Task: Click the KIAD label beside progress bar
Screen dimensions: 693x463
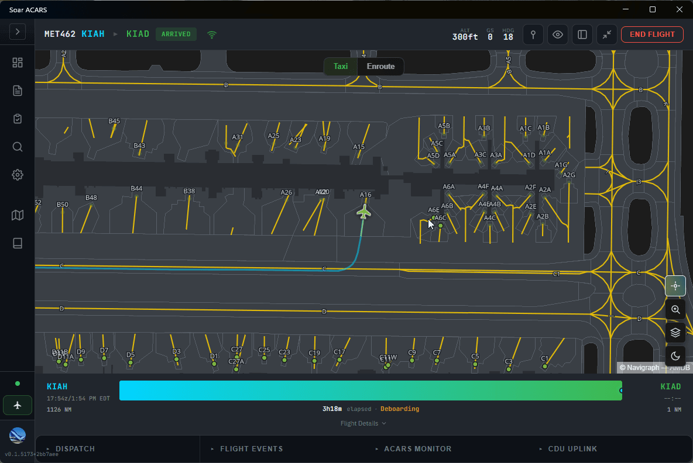Action: click(x=670, y=386)
